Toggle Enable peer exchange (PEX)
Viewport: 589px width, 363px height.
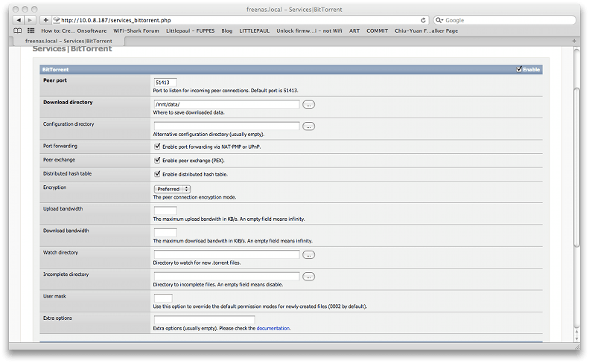(157, 160)
